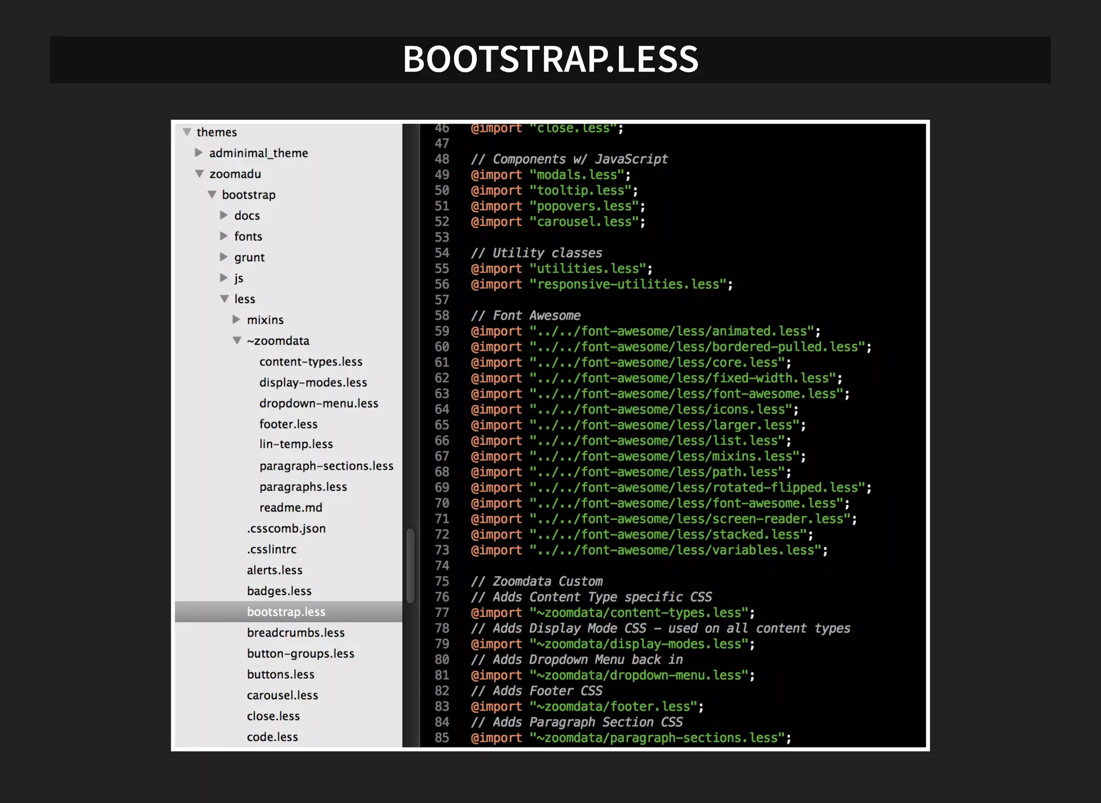This screenshot has height=803, width=1101.
Task: Click the "responsive-utilities.less" import string
Action: (x=628, y=284)
